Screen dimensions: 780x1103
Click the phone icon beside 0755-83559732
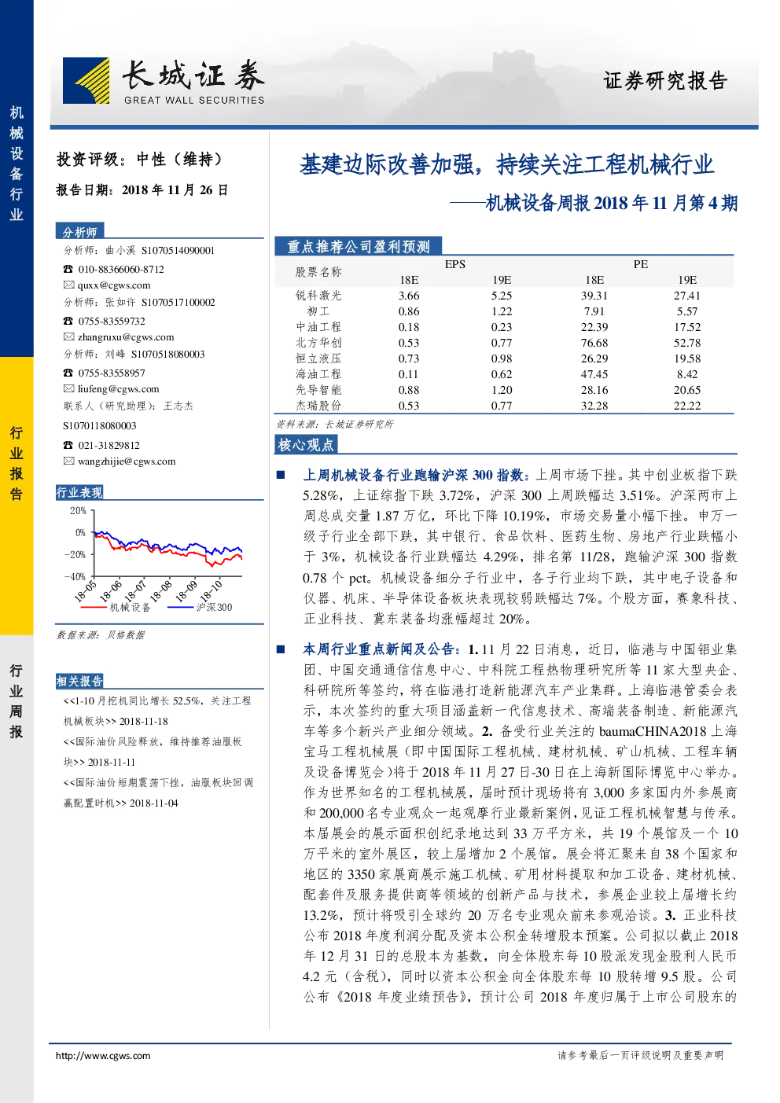[x=68, y=321]
